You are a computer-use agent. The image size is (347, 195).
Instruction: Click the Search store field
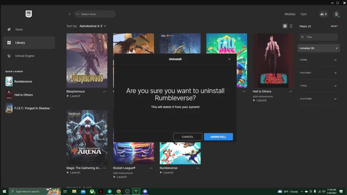pyautogui.click(x=95, y=14)
